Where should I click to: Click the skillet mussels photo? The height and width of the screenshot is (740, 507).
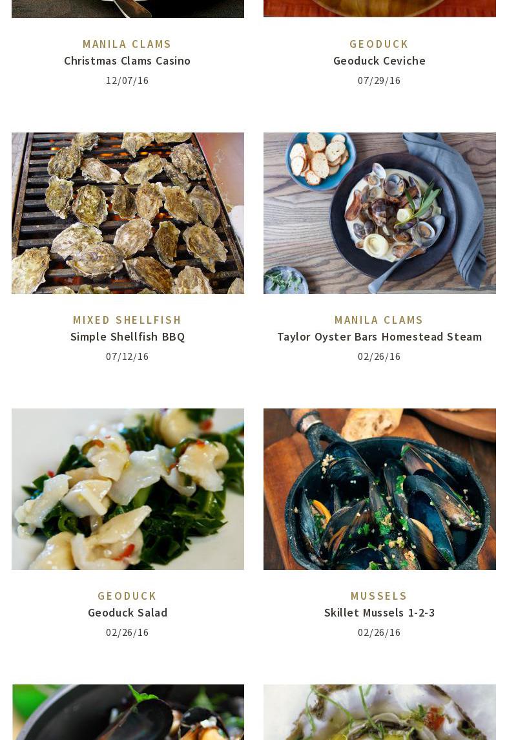pyautogui.click(x=380, y=489)
